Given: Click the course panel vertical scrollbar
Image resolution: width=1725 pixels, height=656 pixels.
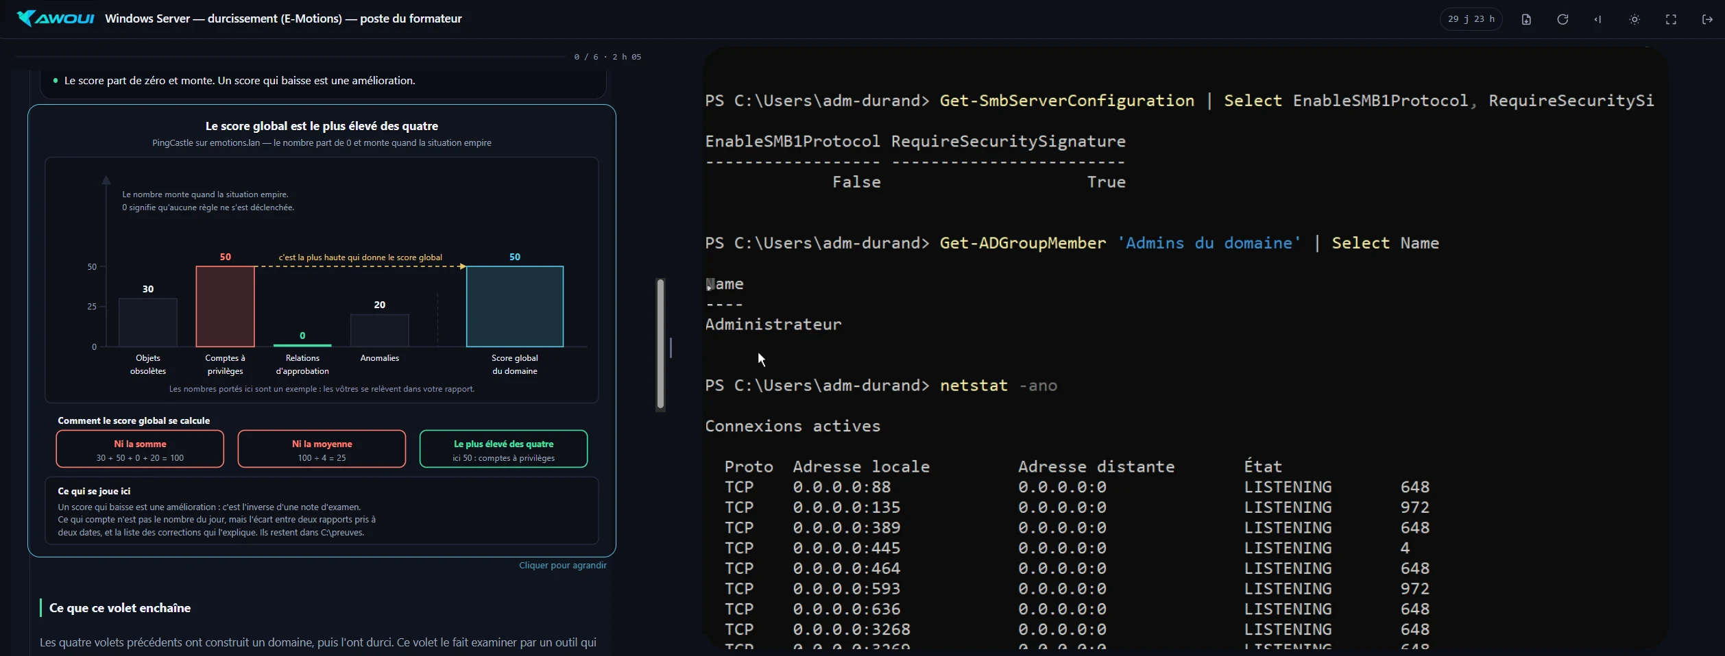Looking at the screenshot, I should (x=660, y=344).
